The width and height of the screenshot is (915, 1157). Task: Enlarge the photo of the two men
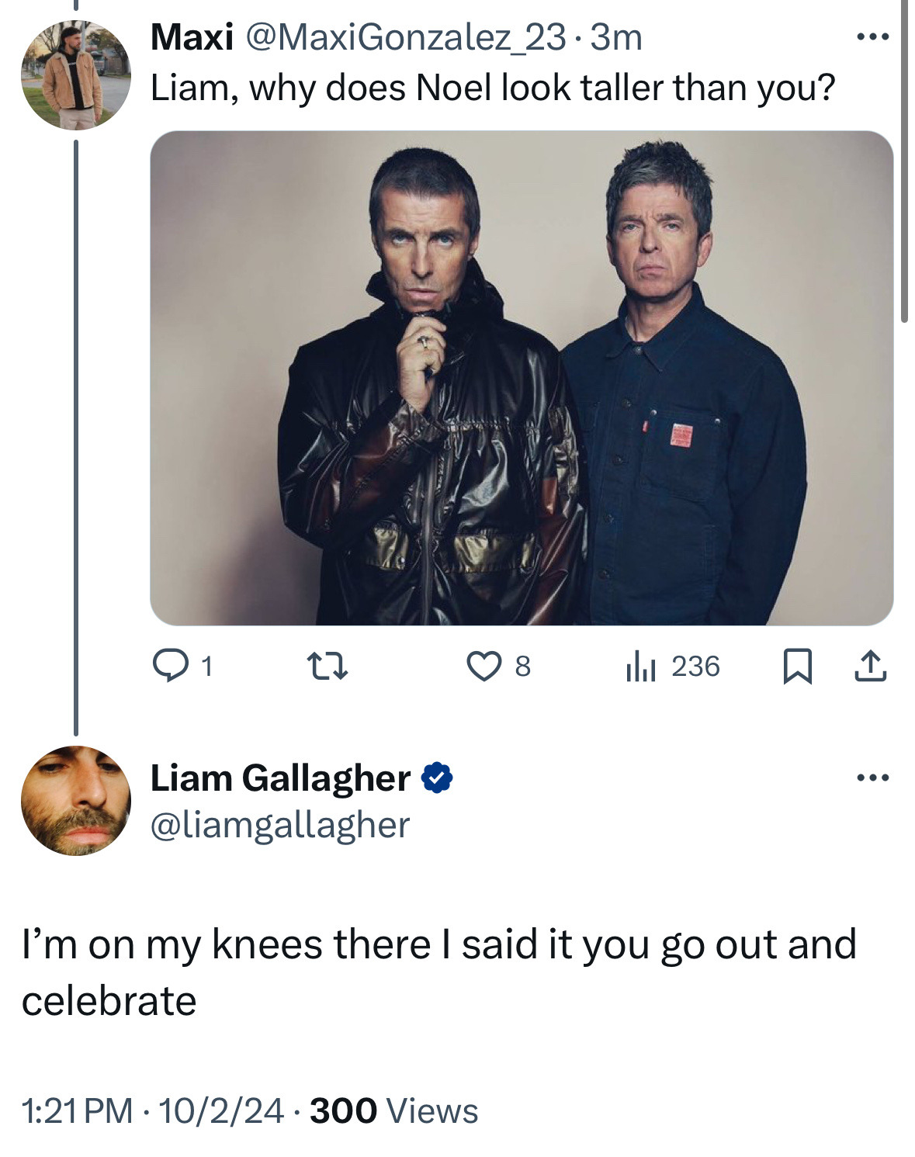pyautogui.click(x=522, y=378)
